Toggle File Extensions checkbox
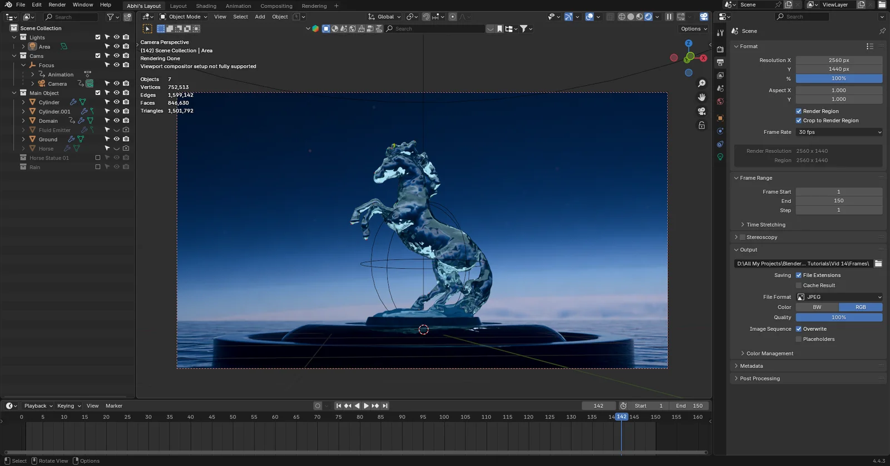 [x=799, y=275]
